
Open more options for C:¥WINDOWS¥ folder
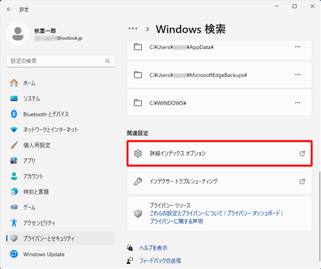(298, 103)
